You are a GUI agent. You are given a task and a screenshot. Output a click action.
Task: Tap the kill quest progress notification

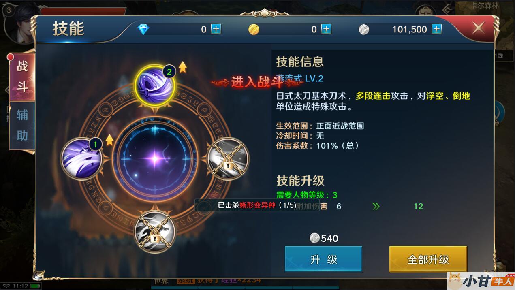pyautogui.click(x=257, y=205)
